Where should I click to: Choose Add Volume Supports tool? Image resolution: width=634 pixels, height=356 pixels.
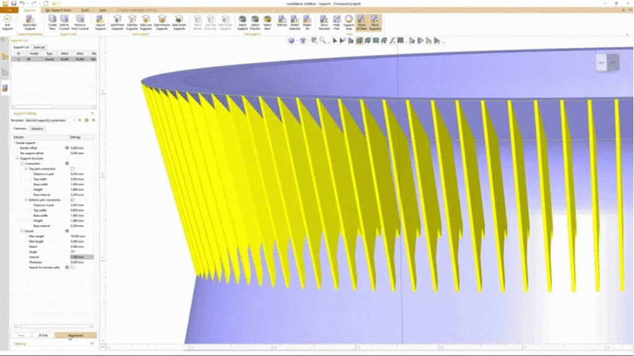(161, 22)
